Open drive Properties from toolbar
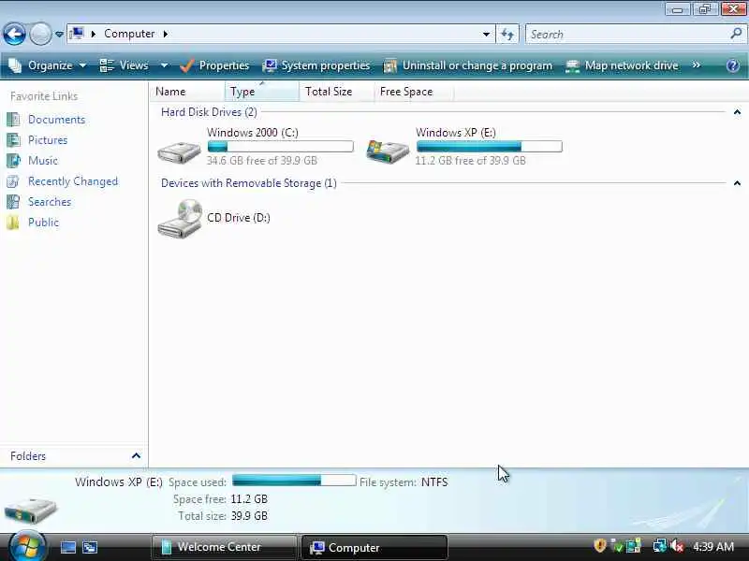The width and height of the screenshot is (749, 561). [x=214, y=65]
